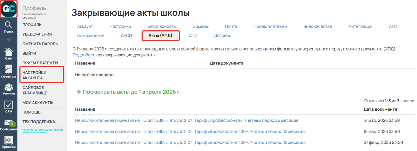The image size is (417, 151).
Task: Open the Видеохостинг 100 act dated 18 мар.
Action: pyautogui.click(x=190, y=132)
